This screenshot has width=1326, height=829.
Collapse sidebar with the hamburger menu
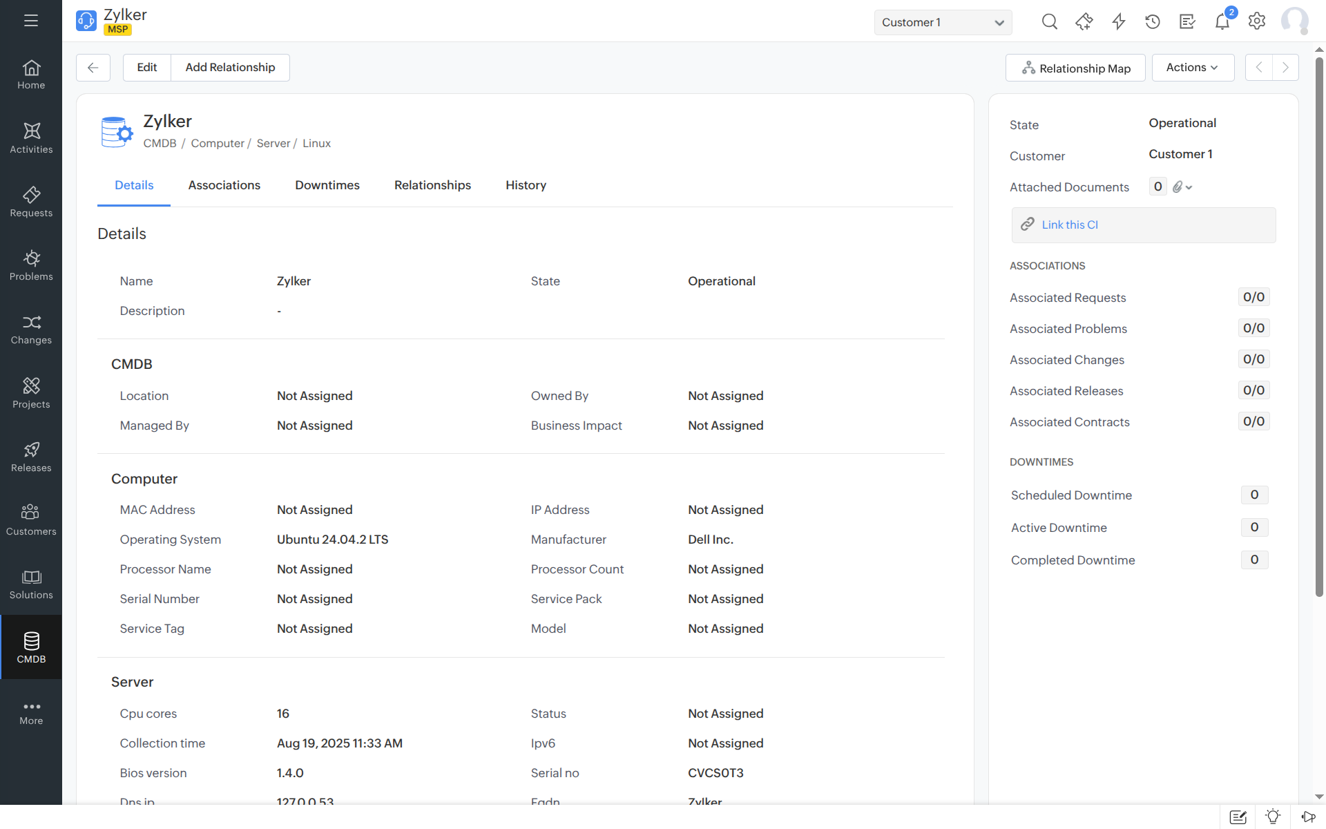tap(30, 21)
